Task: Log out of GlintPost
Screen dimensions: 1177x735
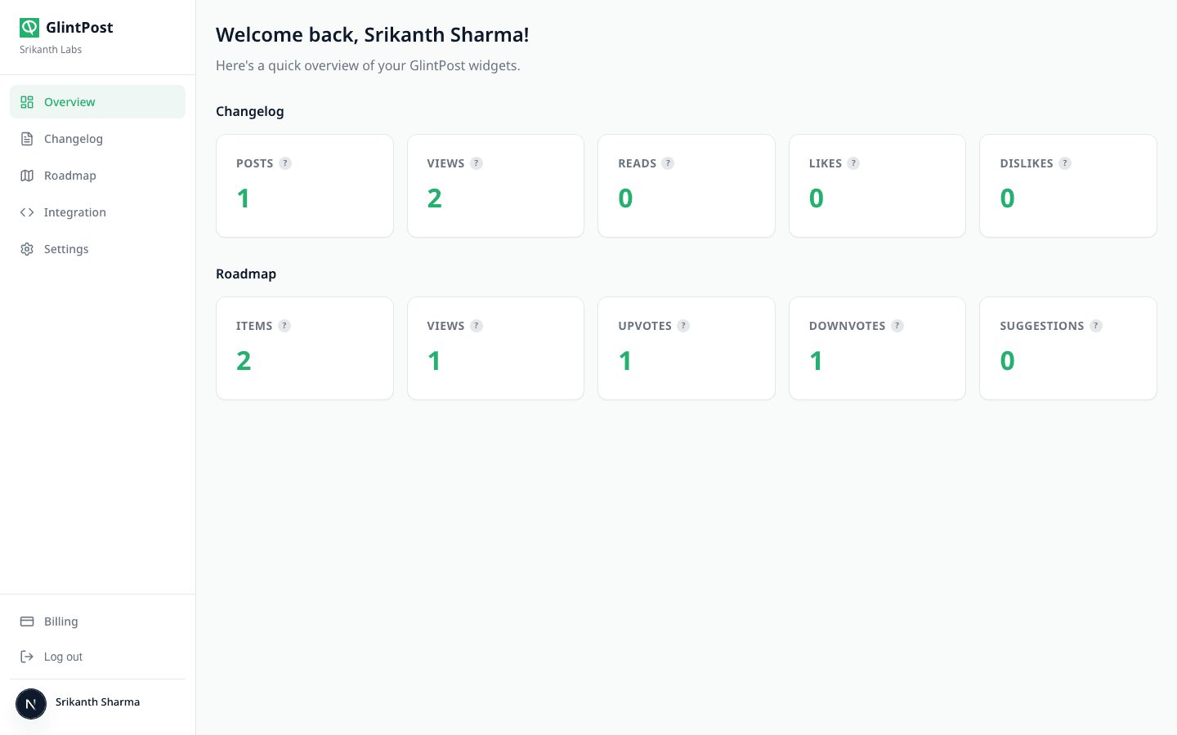Action: (63, 657)
